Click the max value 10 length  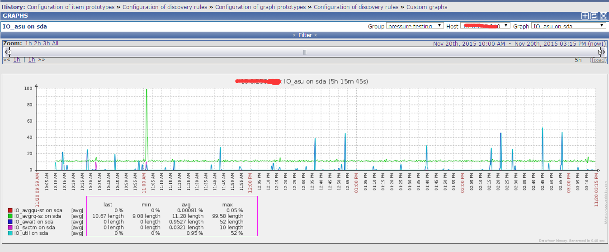click(232, 228)
